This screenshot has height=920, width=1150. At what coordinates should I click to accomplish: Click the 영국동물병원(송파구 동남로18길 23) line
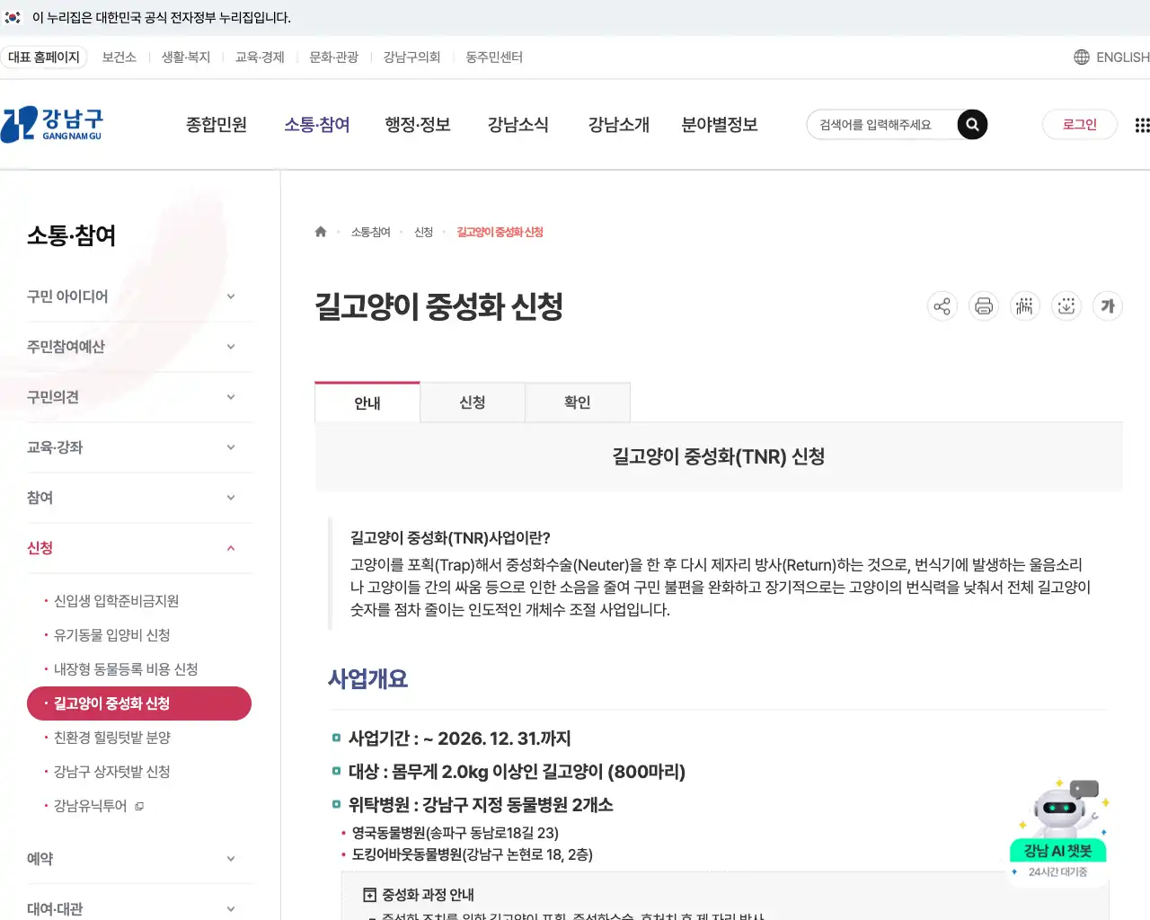456,834
